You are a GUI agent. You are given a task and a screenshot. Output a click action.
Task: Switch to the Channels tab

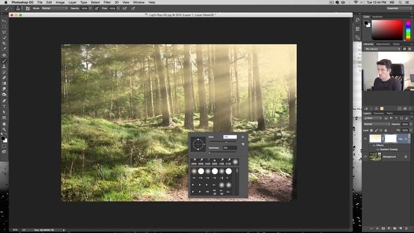pyautogui.click(x=378, y=113)
